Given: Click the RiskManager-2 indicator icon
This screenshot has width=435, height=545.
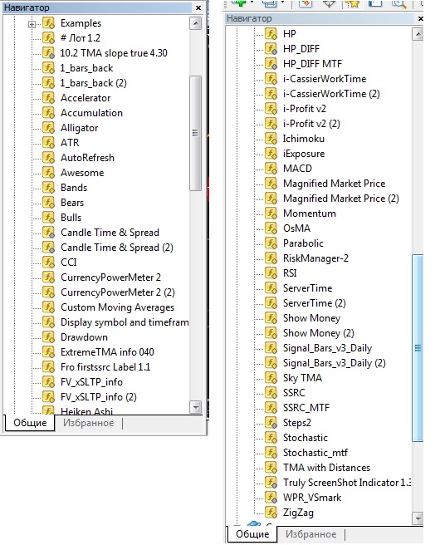Looking at the screenshot, I should point(271,258).
